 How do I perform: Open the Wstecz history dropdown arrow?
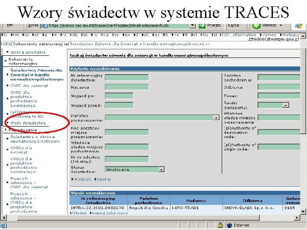coord(281,26)
